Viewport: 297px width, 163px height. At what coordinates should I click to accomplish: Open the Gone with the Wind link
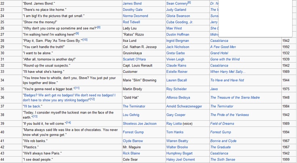[x=225, y=59]
